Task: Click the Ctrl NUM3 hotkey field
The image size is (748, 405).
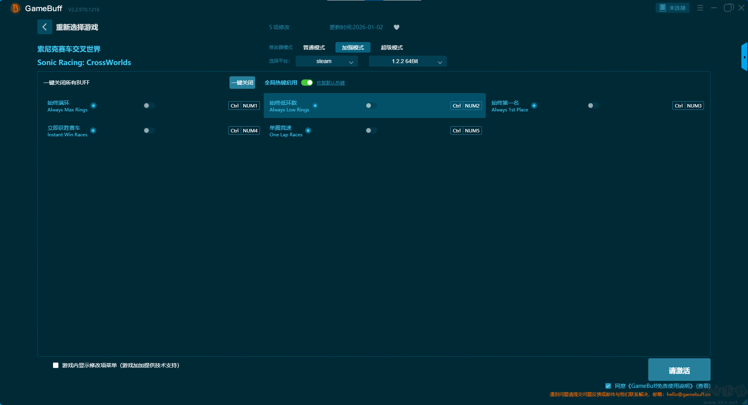Action: coord(688,106)
